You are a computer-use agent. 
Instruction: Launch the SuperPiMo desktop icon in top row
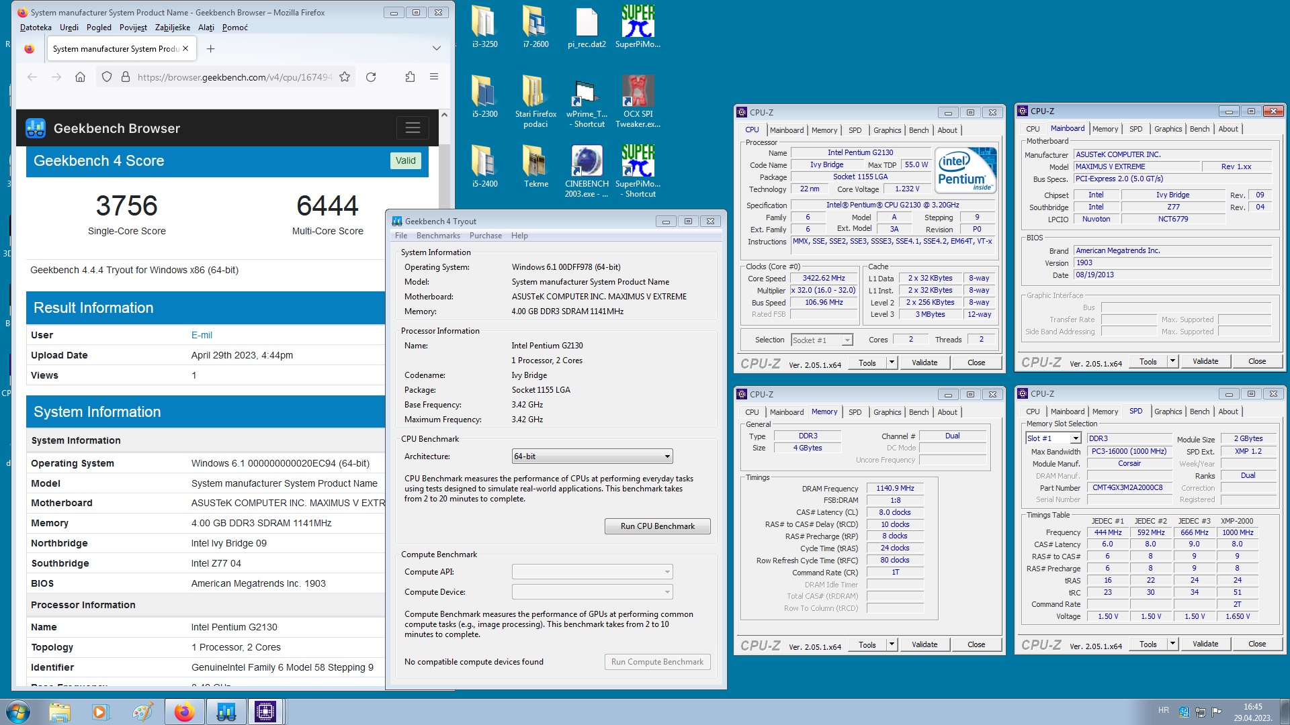point(638,27)
